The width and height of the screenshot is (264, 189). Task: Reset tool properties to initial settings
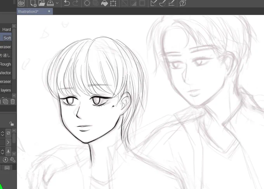(x=5, y=160)
